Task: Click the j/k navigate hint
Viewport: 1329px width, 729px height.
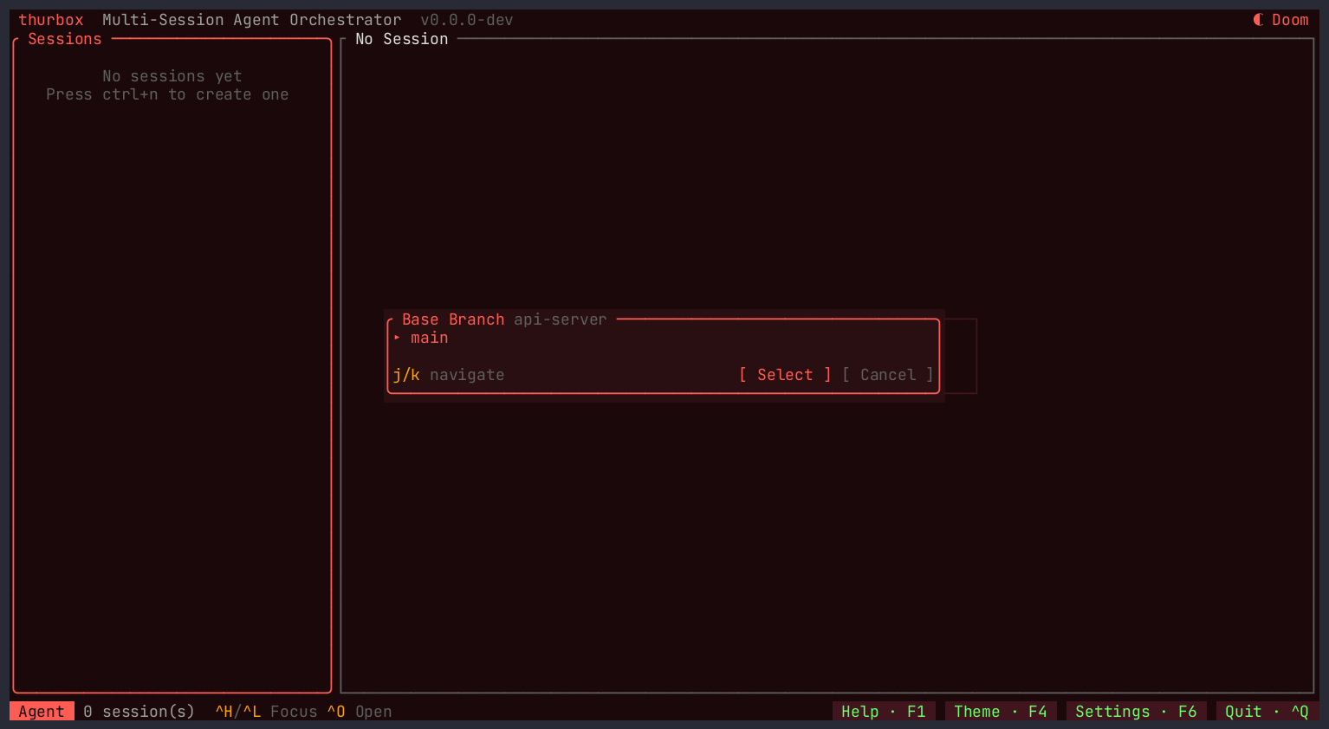Action: [x=449, y=375]
